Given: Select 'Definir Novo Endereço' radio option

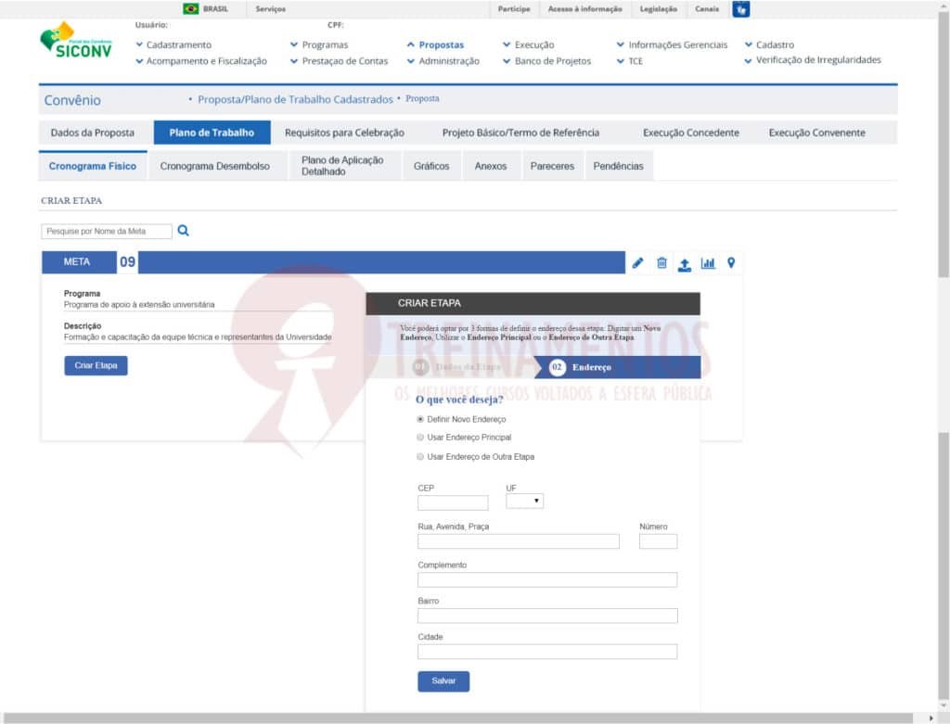Looking at the screenshot, I should tap(420, 419).
